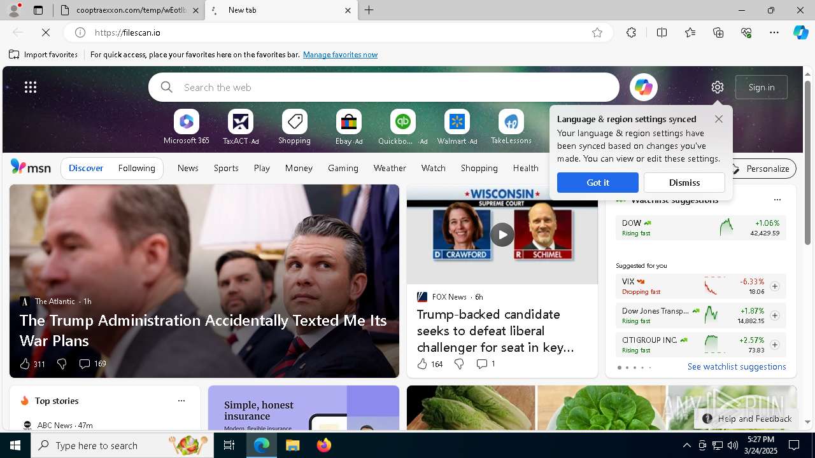
Task: Add VIX to watchlist
Action: pyautogui.click(x=775, y=286)
